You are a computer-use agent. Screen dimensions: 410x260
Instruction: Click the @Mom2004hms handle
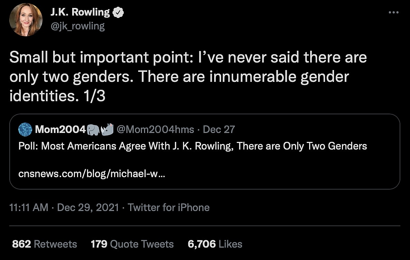(155, 129)
